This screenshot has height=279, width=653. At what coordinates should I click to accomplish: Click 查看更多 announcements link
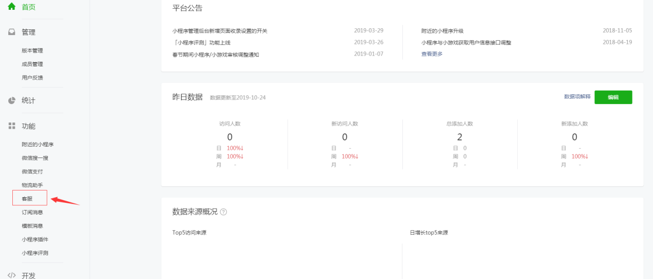(432, 54)
